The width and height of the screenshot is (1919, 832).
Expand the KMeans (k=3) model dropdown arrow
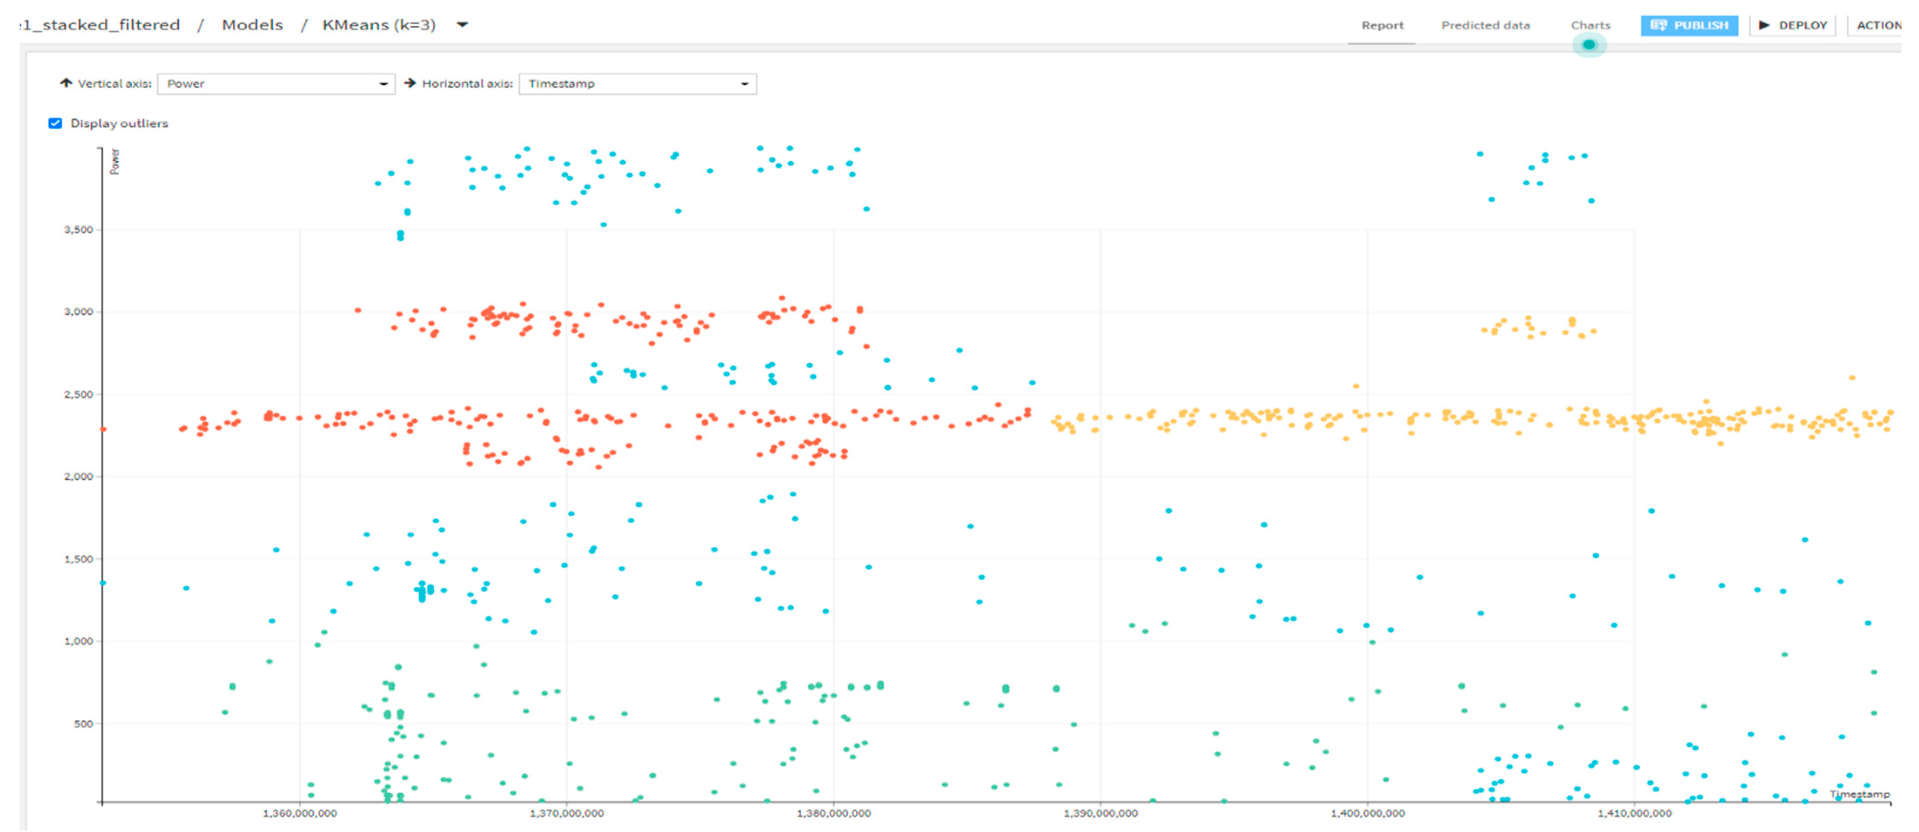click(x=462, y=25)
